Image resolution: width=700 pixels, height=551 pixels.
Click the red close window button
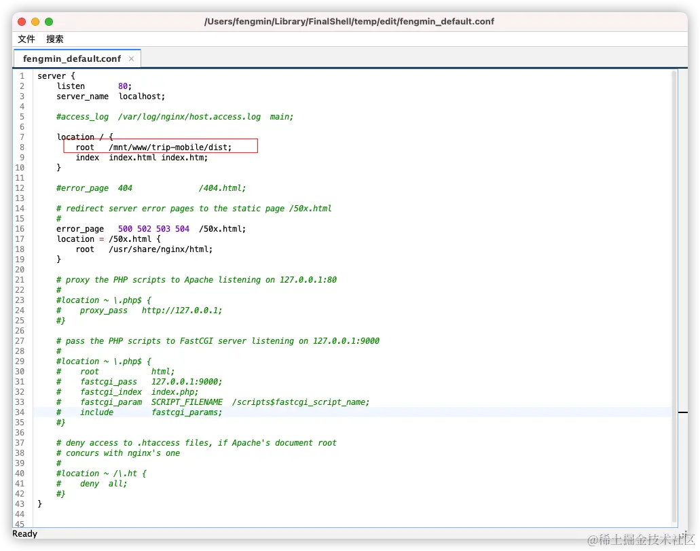[x=22, y=22]
